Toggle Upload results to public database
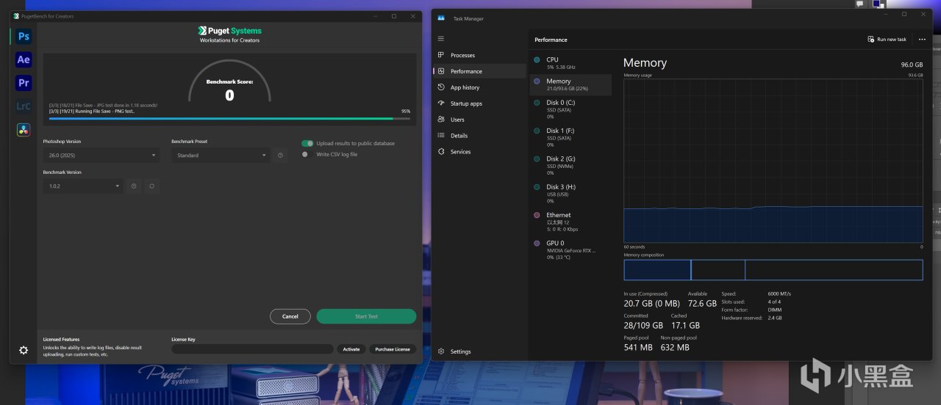 tap(307, 143)
